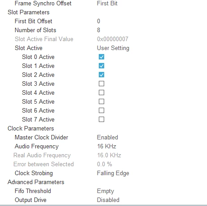Select the Clock Parameters section header

(x=31, y=128)
